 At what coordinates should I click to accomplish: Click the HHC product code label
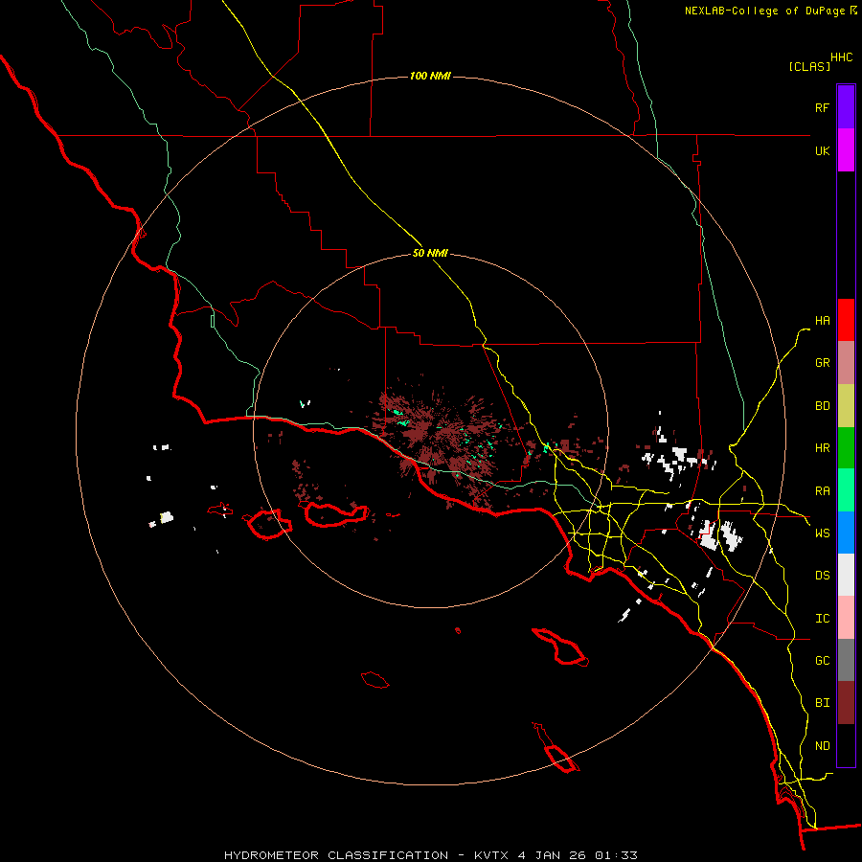(842, 57)
